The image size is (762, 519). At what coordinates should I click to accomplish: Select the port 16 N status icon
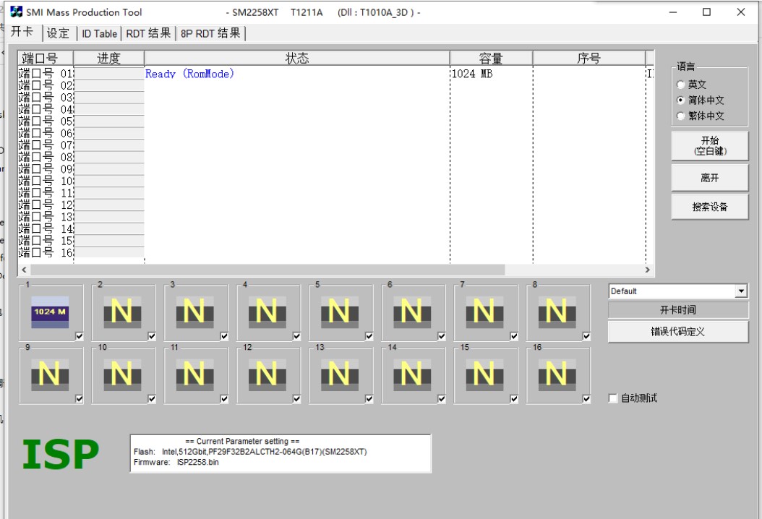coord(557,375)
